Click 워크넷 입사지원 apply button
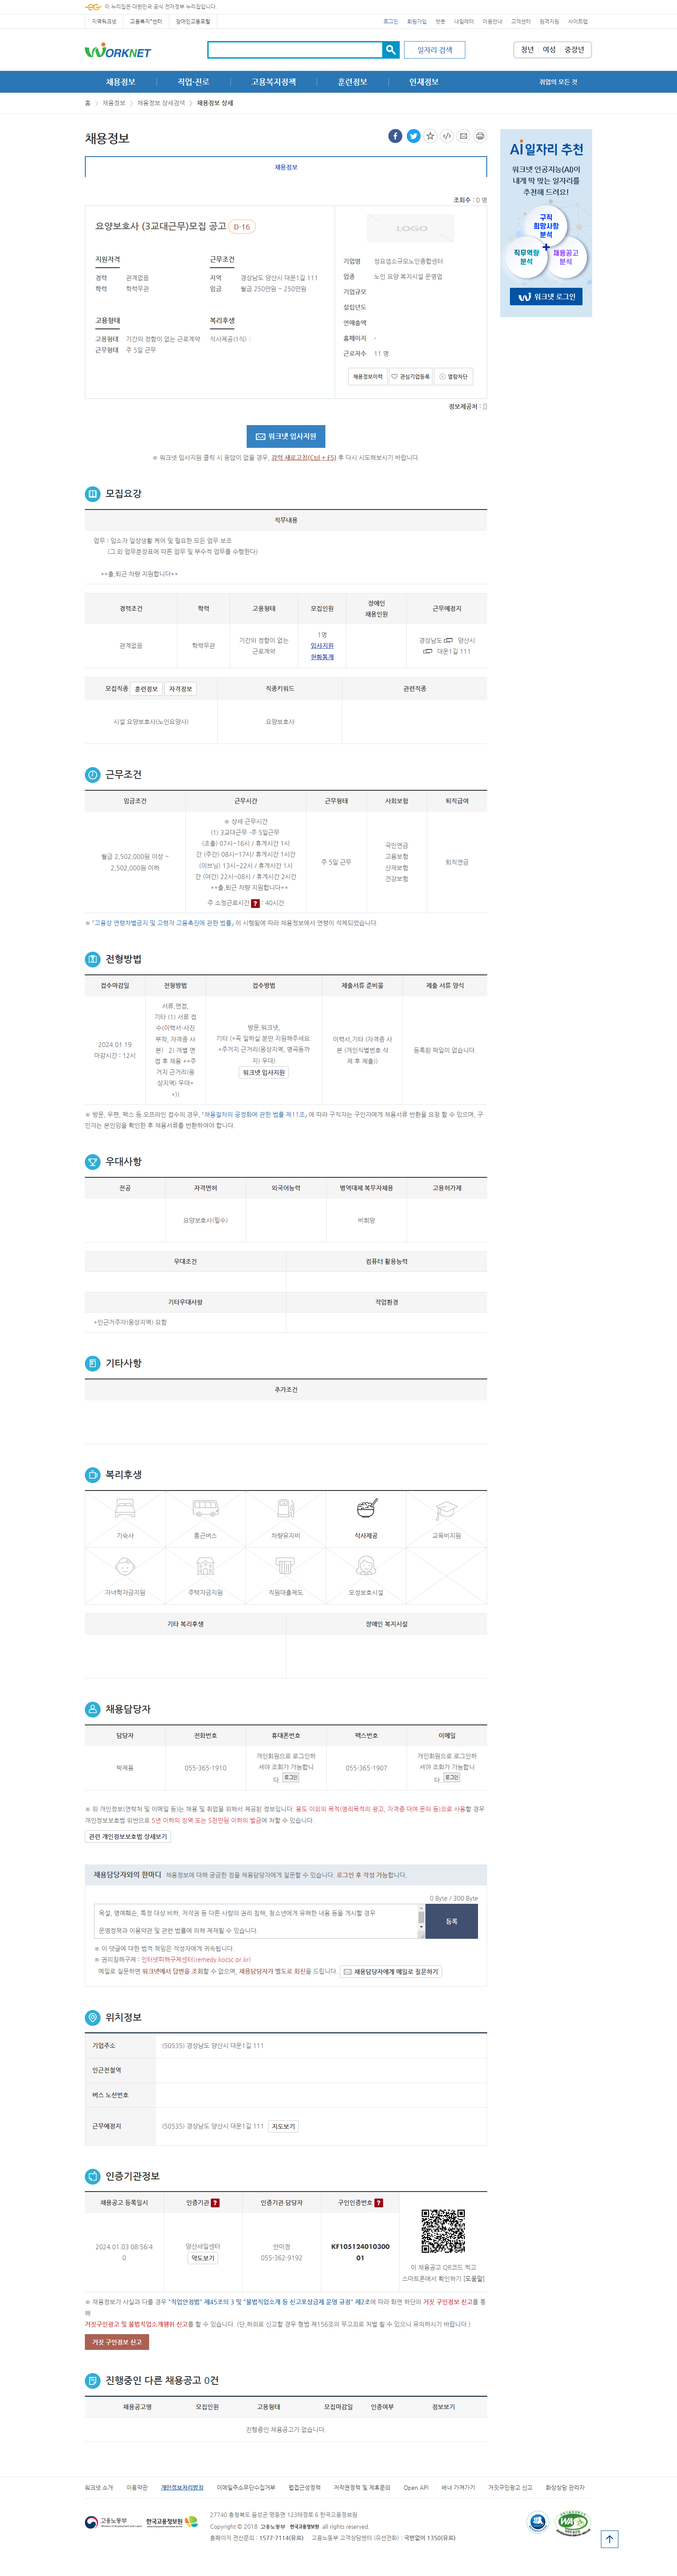 pyautogui.click(x=286, y=436)
